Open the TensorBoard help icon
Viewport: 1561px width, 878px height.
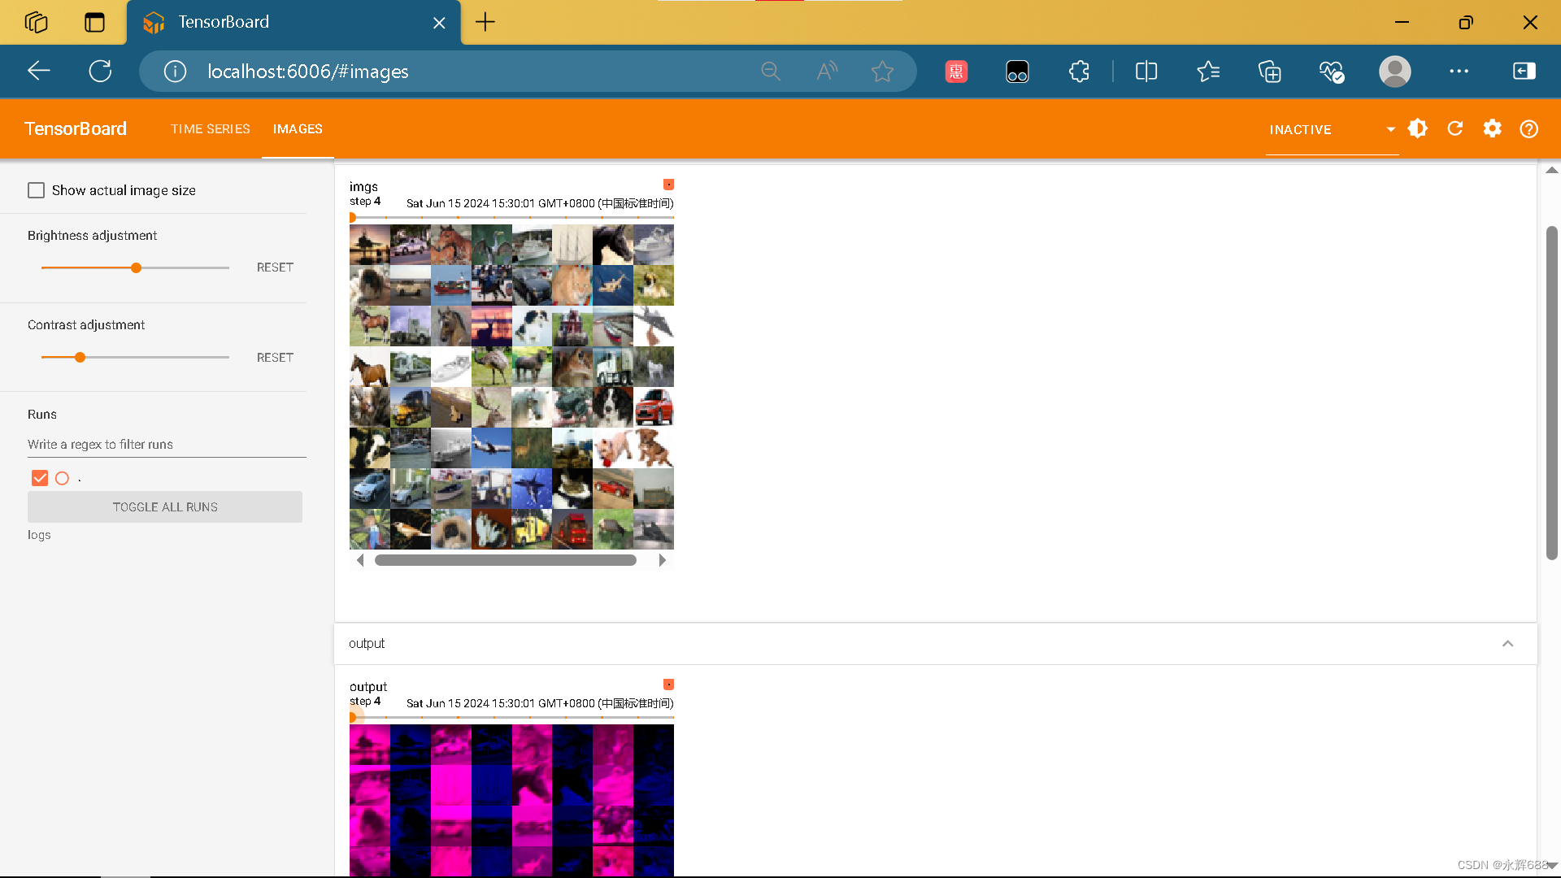1528,128
